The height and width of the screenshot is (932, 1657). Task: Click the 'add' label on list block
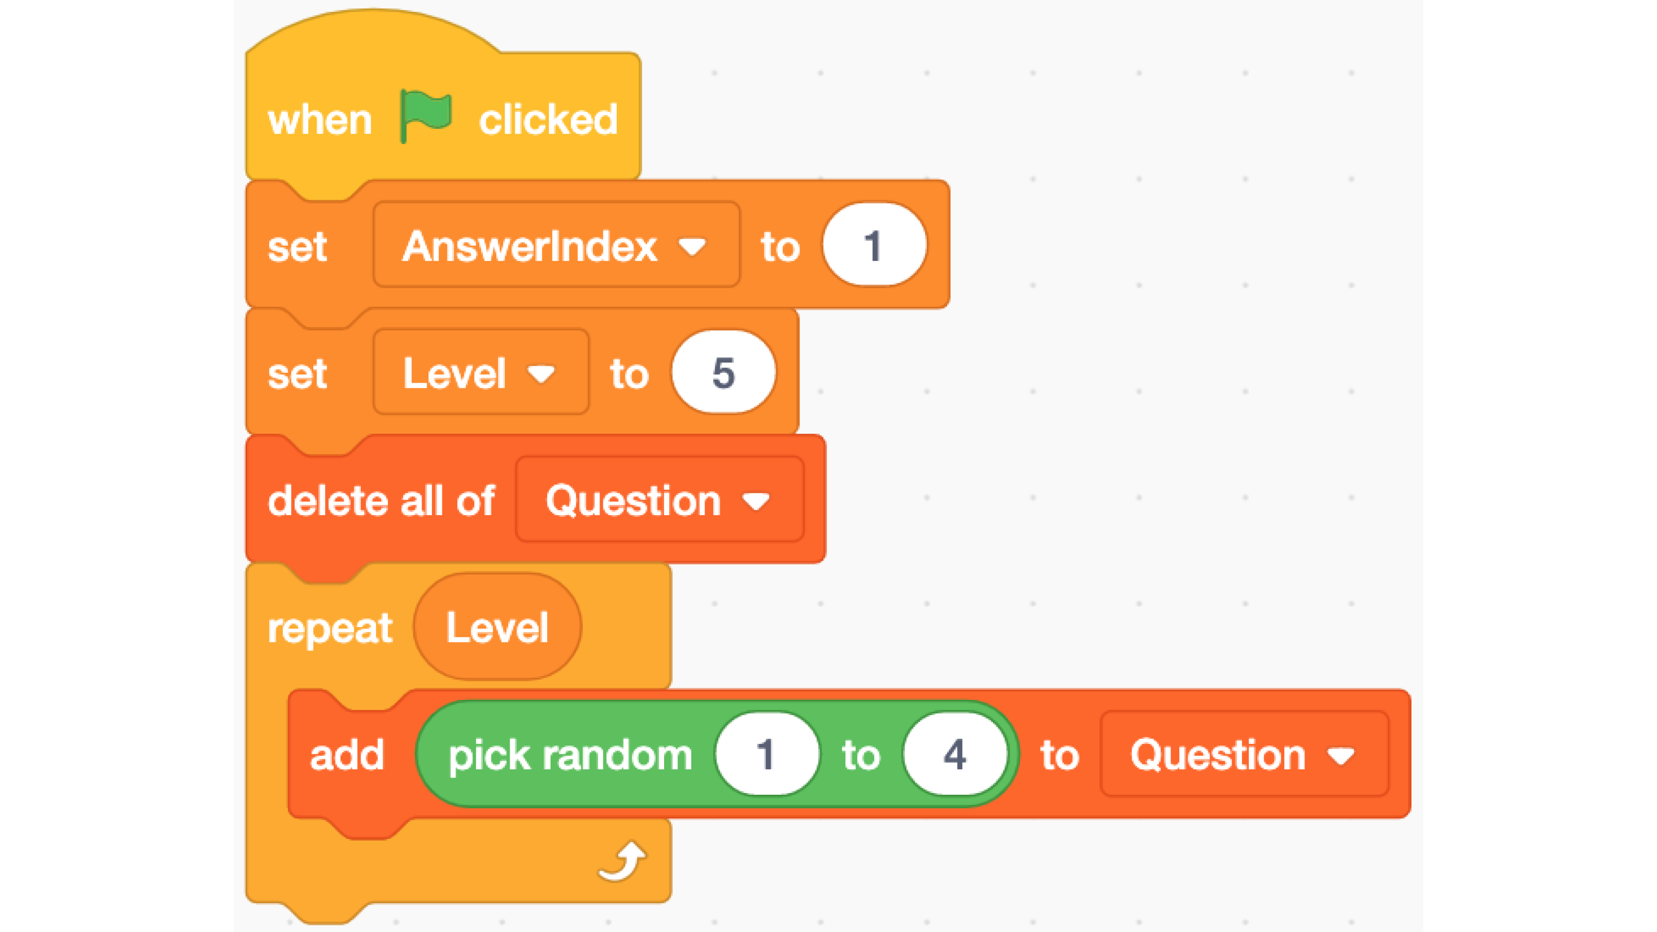[347, 755]
